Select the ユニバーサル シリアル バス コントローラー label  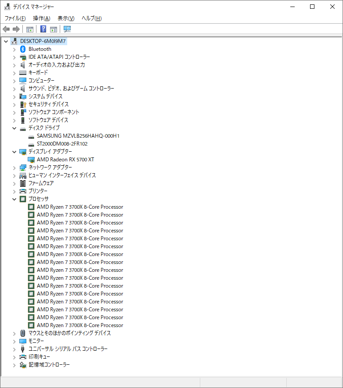(x=68, y=349)
